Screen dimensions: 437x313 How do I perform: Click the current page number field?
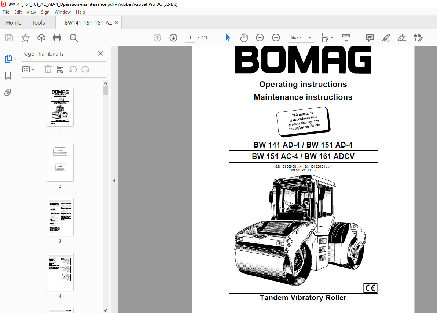190,38
